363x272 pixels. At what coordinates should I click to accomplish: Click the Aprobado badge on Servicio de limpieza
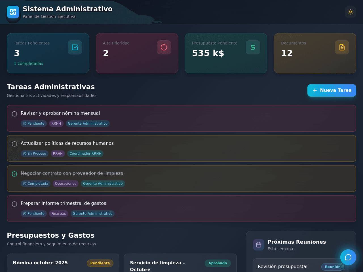click(218, 263)
